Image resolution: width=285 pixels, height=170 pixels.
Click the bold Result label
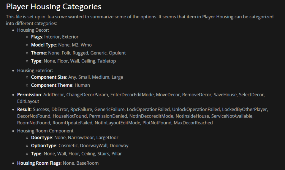[24, 110]
